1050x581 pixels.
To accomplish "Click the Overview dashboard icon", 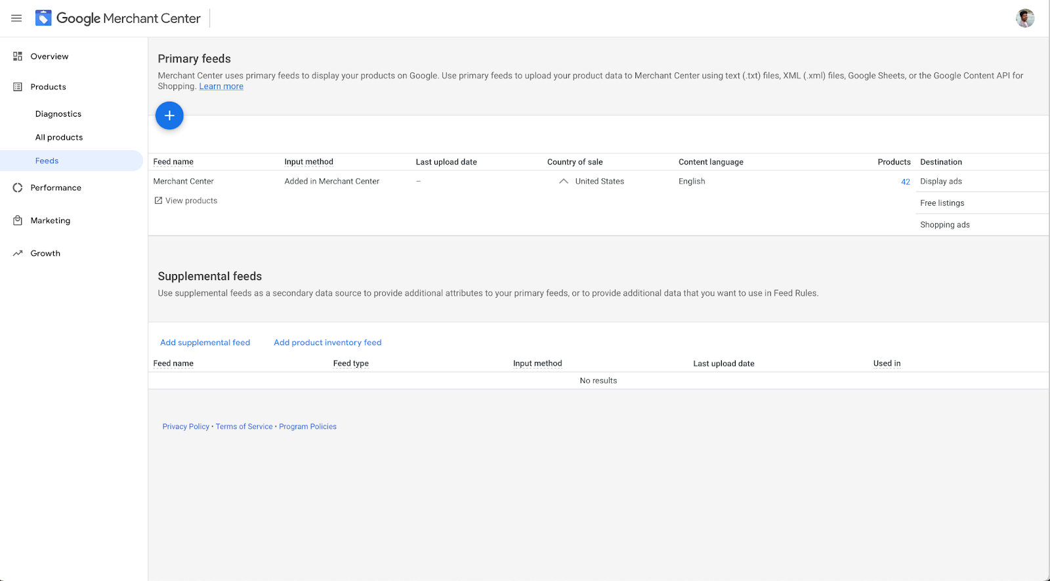I will [x=18, y=56].
